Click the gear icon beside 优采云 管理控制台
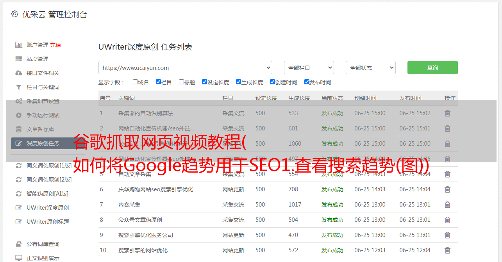Screen dimensions: 502x262 tap(14, 14)
